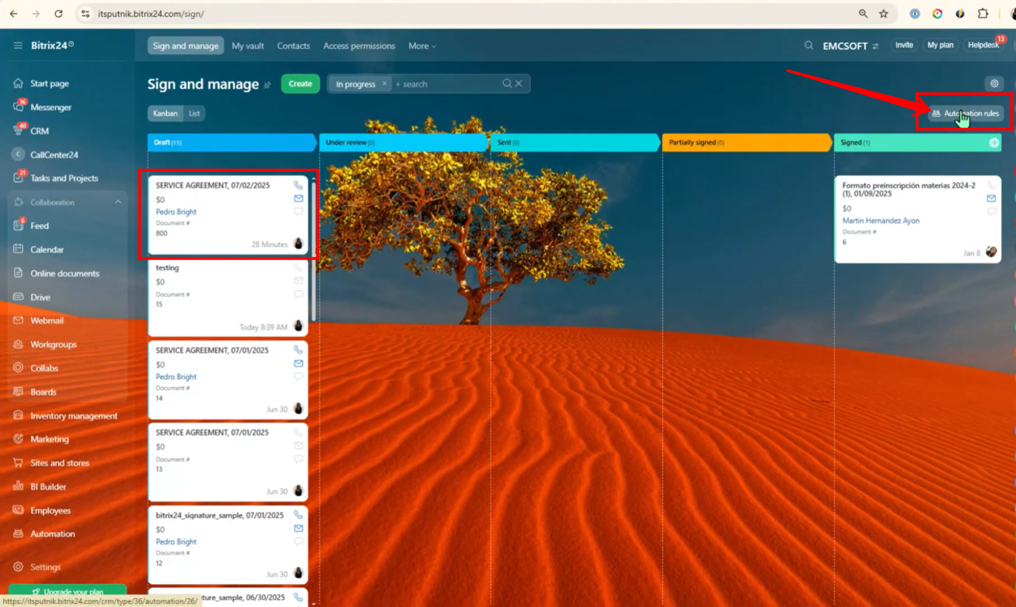Image resolution: width=1016 pixels, height=607 pixels.
Task: Open My plan
Action: click(x=940, y=46)
